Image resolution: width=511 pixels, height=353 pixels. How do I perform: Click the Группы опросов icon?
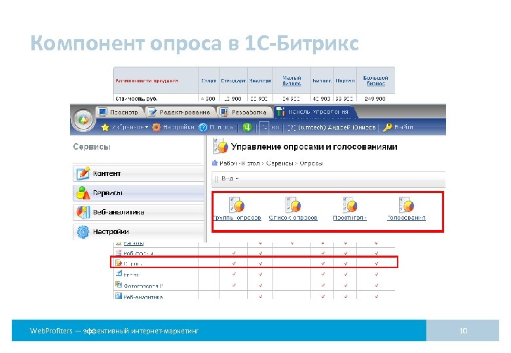237,205
